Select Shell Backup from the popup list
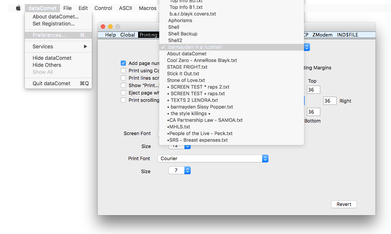The height and width of the screenshot is (234, 391). pos(231,34)
